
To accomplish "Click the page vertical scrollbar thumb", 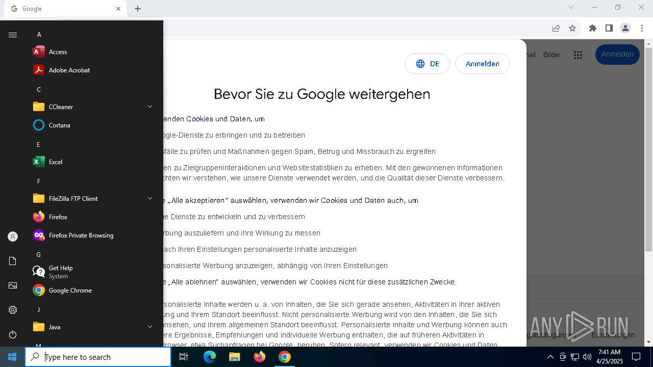I will pyautogui.click(x=648, y=150).
